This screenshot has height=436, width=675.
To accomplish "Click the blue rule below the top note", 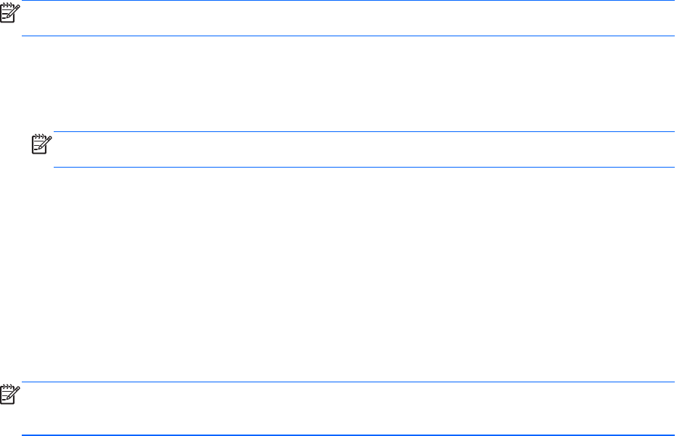I will (348, 36).
